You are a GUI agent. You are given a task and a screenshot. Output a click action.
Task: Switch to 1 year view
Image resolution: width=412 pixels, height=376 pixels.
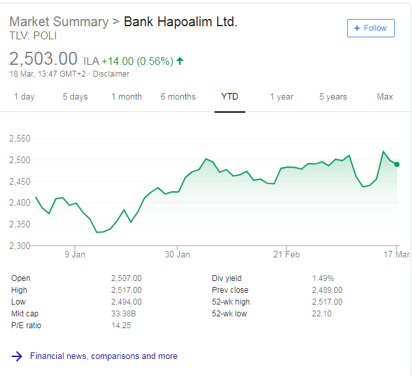coord(281,97)
